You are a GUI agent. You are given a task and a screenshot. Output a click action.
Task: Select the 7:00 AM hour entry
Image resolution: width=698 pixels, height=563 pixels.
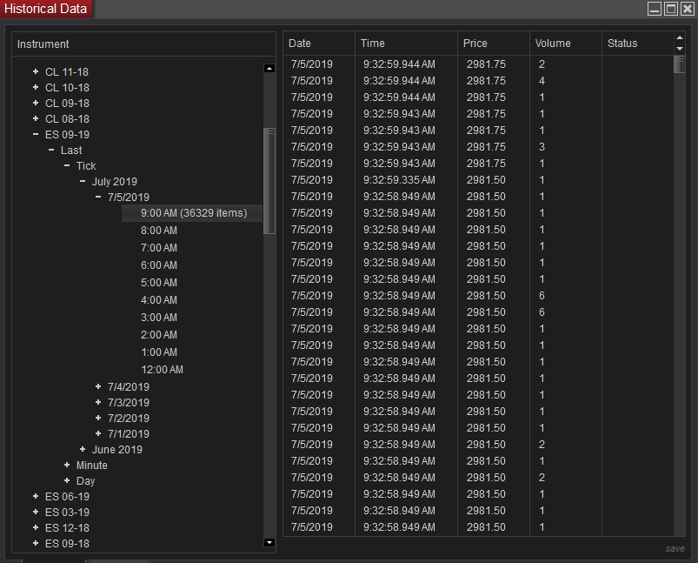159,248
